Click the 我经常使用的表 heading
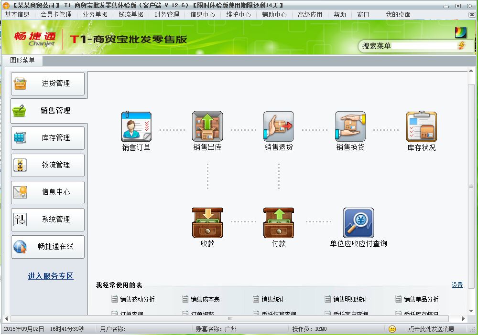 point(119,285)
